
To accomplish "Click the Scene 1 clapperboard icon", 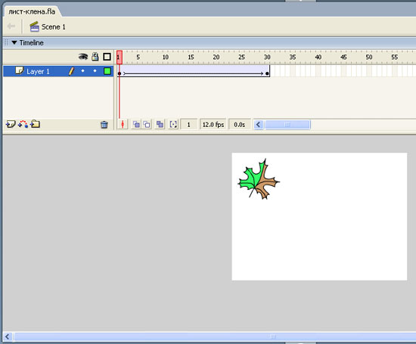I will [34, 26].
